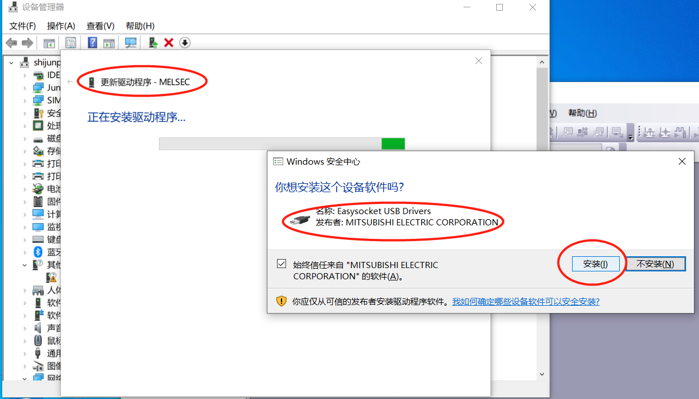
Task: Close the update driver MELSEC wizard
Action: pos(479,61)
